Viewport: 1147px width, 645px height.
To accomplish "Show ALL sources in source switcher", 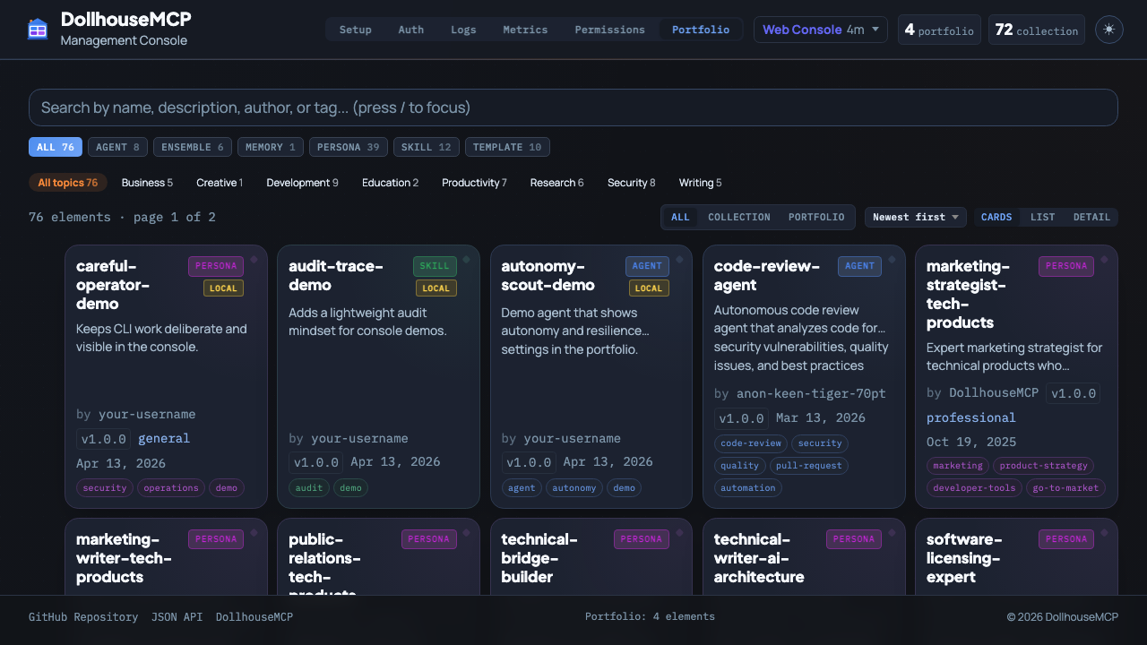I will click(x=680, y=217).
